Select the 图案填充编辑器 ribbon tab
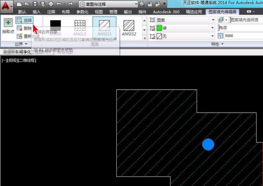Viewport: 263px width, 186px height. 222,12
